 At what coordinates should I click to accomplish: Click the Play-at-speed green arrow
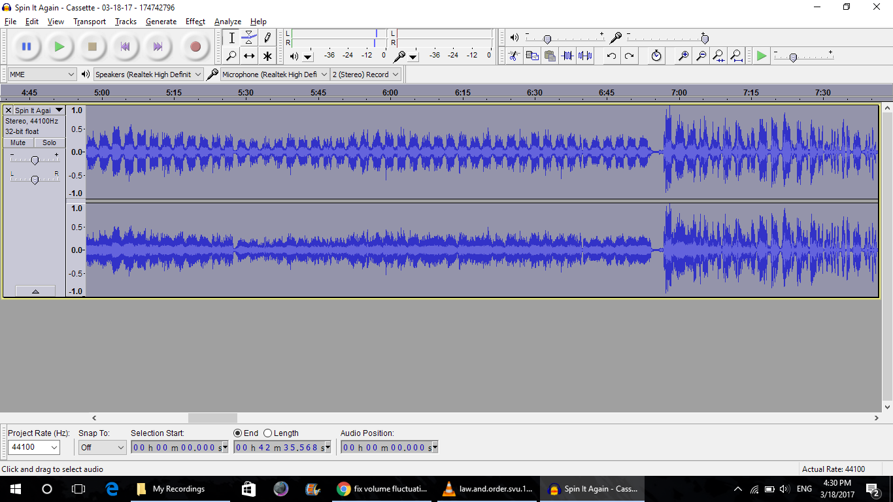click(x=762, y=56)
